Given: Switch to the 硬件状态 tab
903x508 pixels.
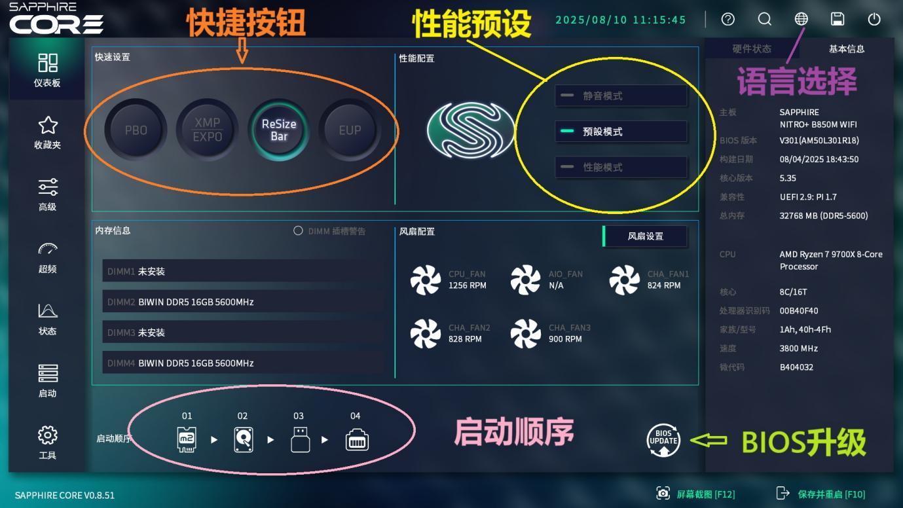Looking at the screenshot, I should coord(752,49).
